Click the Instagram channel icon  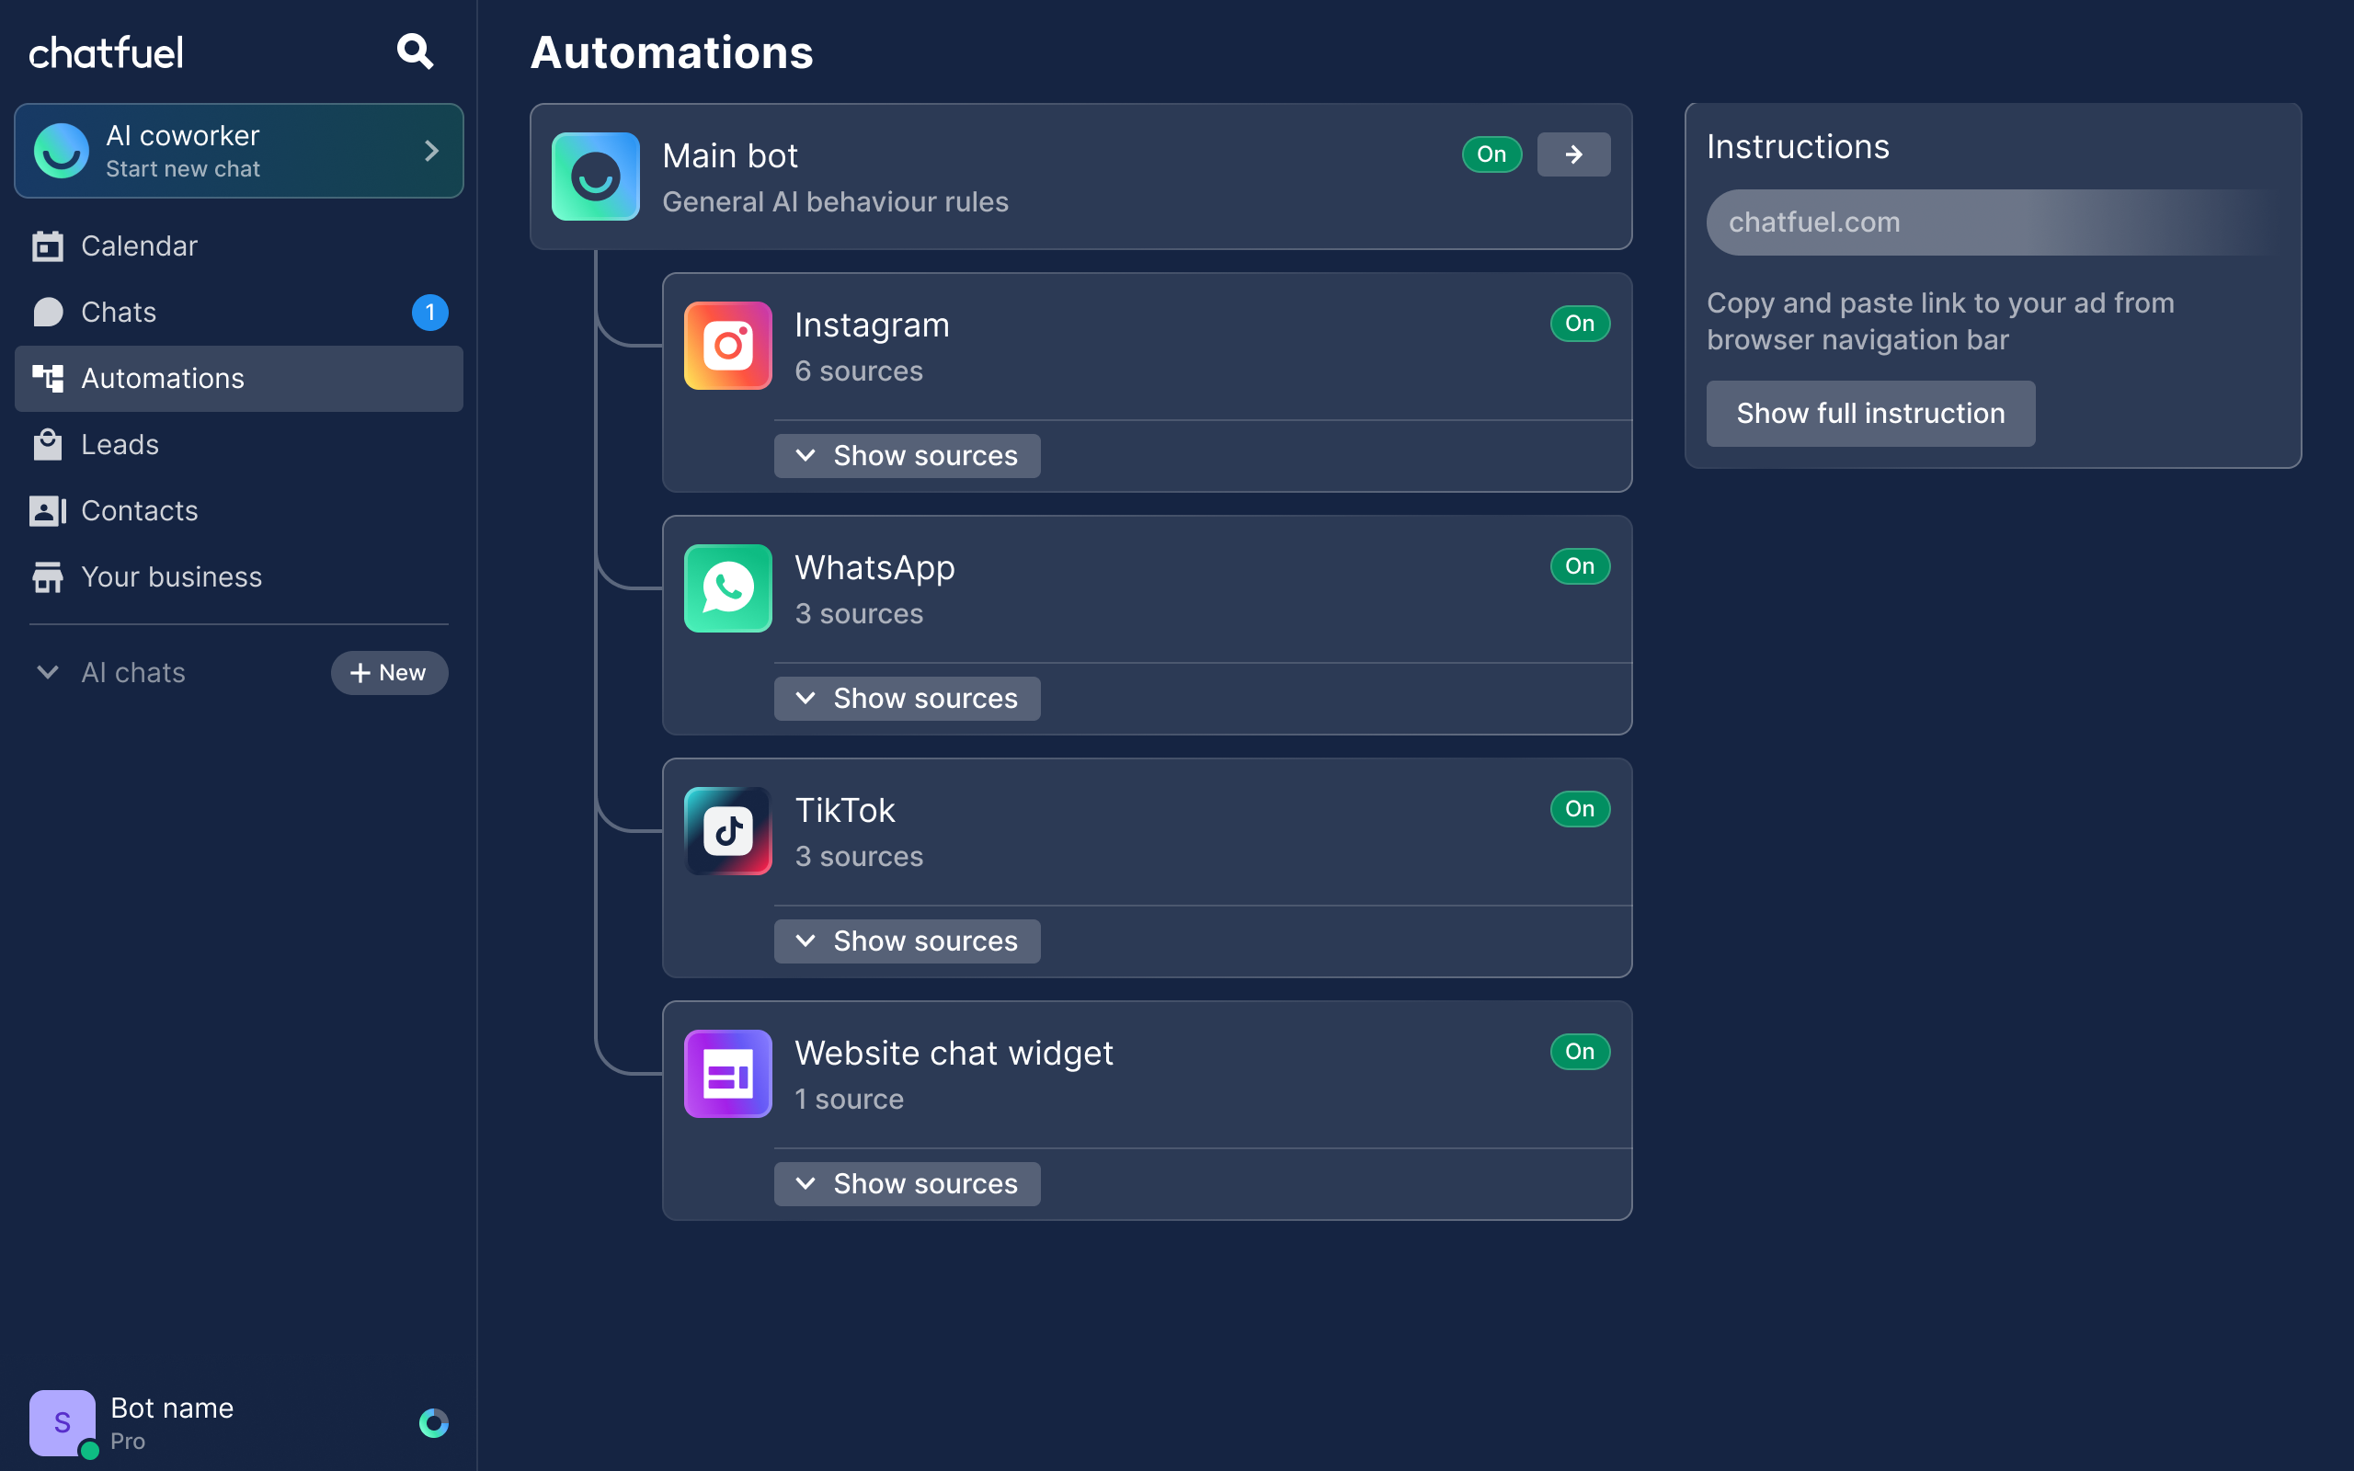click(727, 346)
